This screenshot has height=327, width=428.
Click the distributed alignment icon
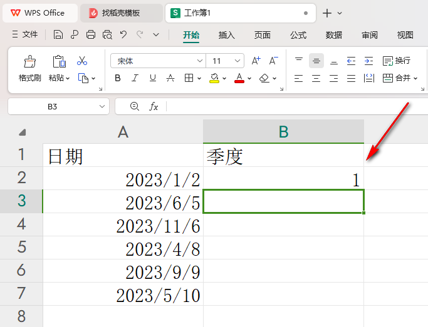click(368, 78)
